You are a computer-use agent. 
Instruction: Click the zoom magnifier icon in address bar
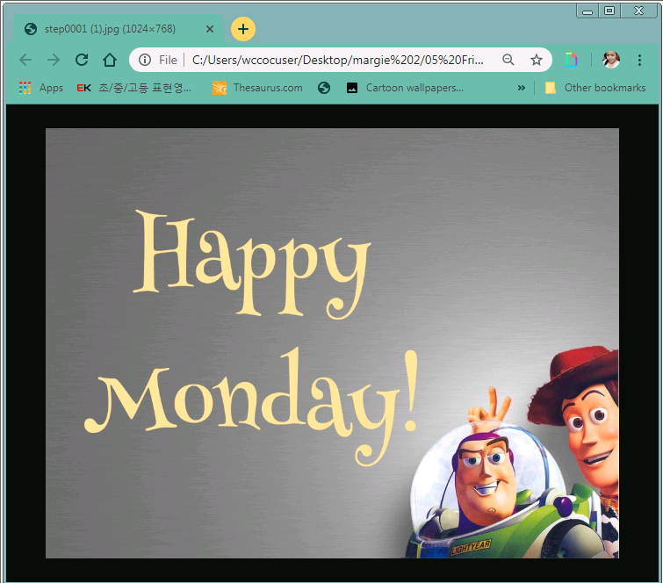508,60
